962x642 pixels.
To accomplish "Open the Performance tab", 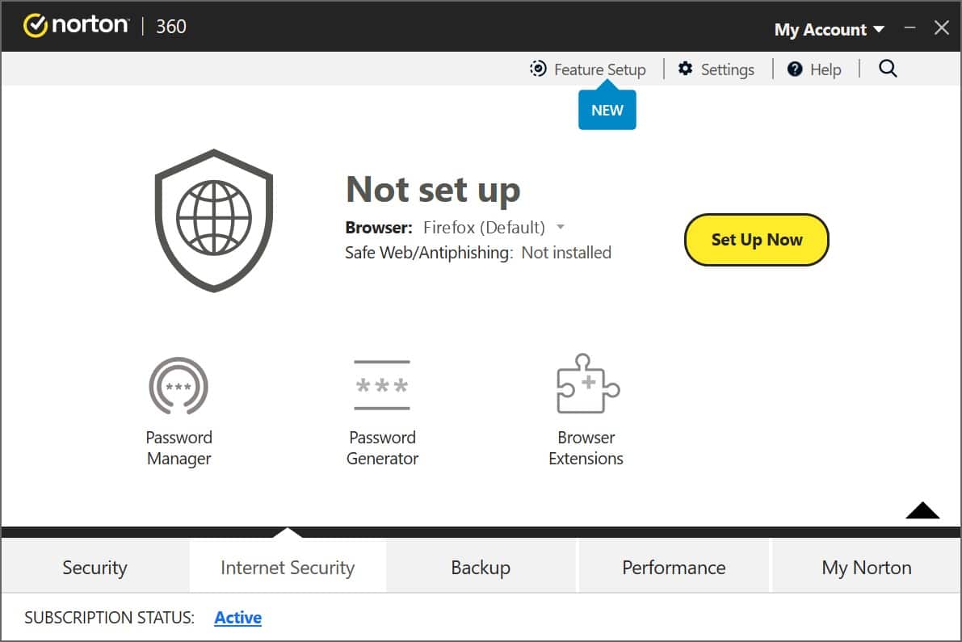I will (674, 567).
